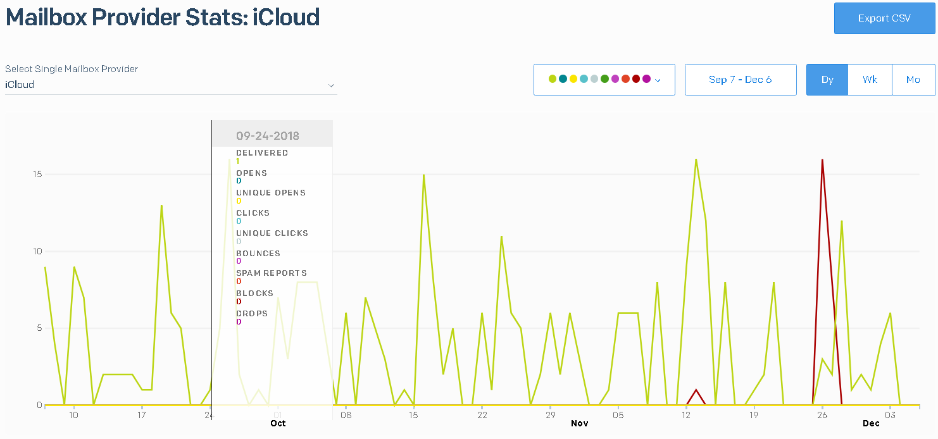Click the 08 date label on x-axis

(346, 415)
